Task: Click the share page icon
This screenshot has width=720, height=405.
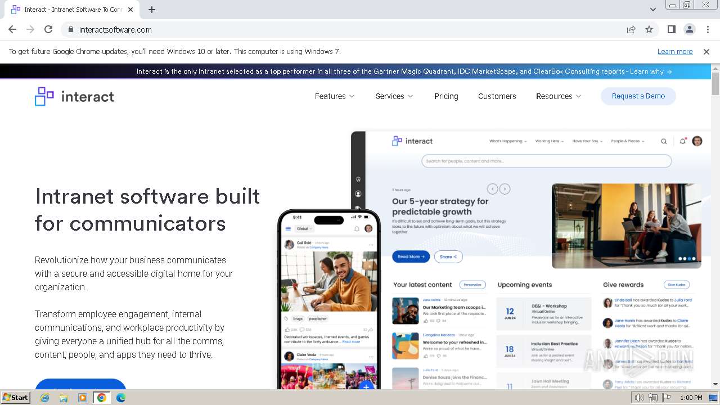Action: pyautogui.click(x=631, y=29)
